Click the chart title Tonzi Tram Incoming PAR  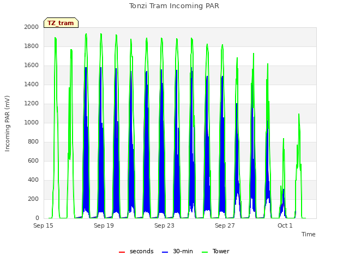174,6
